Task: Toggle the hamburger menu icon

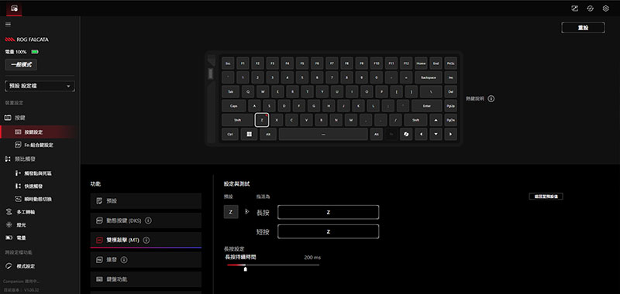Action: (8, 24)
